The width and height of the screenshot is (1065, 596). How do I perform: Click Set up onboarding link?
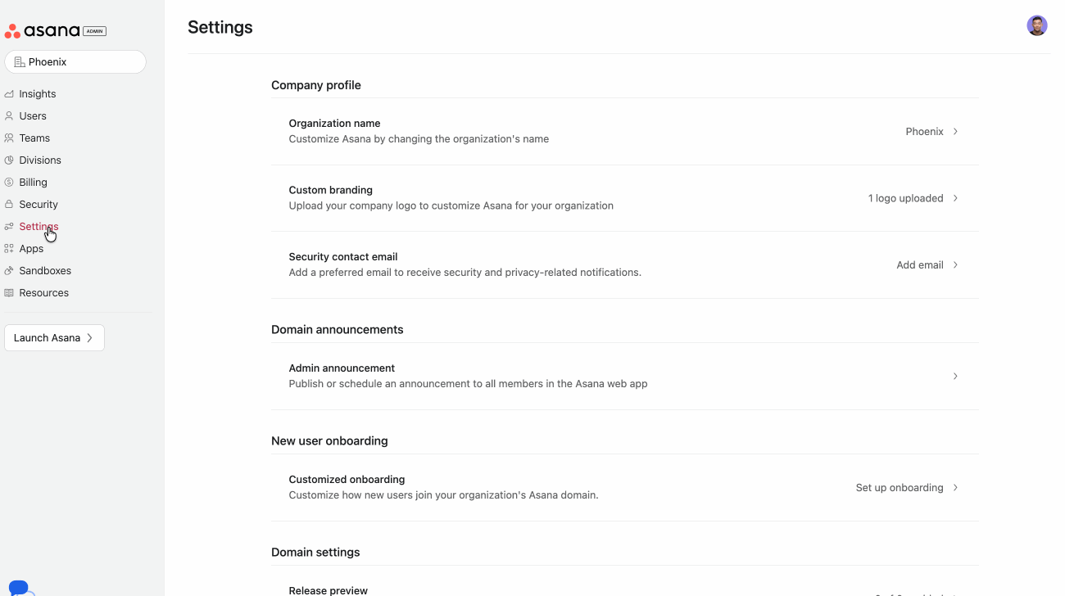[x=900, y=488]
